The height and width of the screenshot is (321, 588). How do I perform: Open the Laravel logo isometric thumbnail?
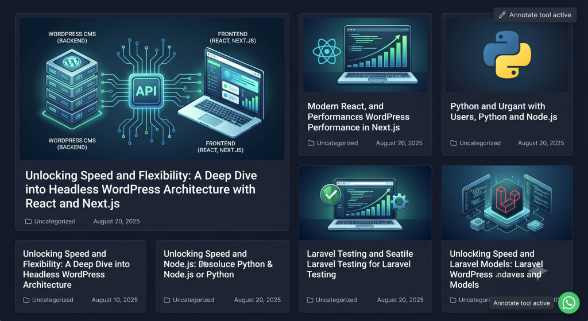(x=507, y=203)
